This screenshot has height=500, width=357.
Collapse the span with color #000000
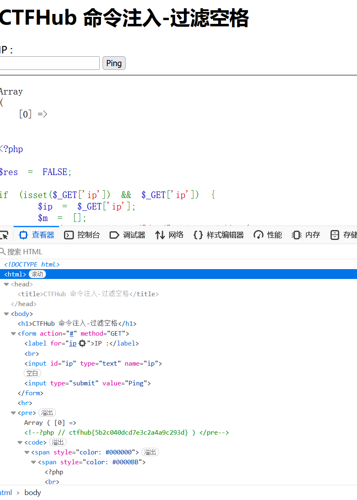(27, 452)
